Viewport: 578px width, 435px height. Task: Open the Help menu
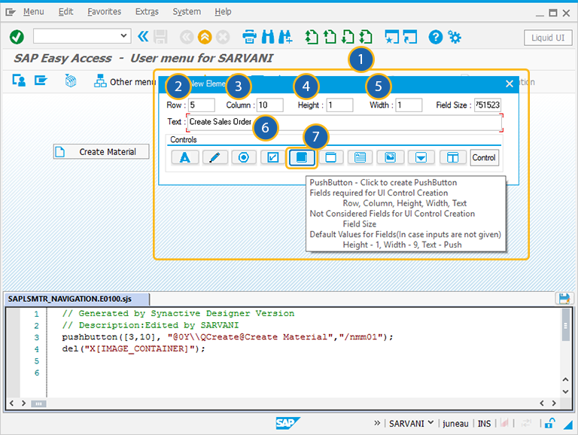(223, 12)
